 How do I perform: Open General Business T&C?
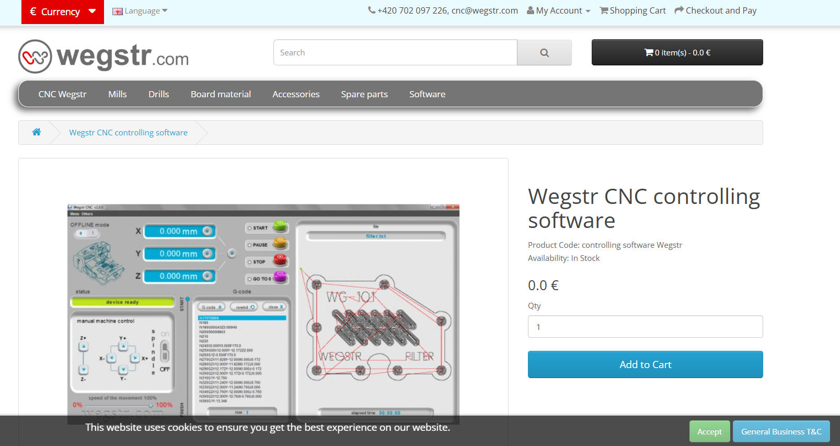(x=781, y=431)
